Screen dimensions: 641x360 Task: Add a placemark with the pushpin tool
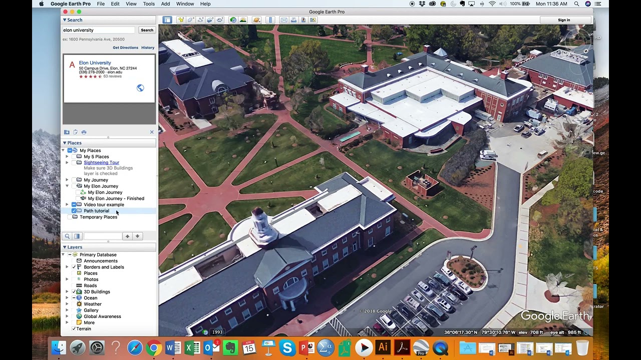point(181,20)
